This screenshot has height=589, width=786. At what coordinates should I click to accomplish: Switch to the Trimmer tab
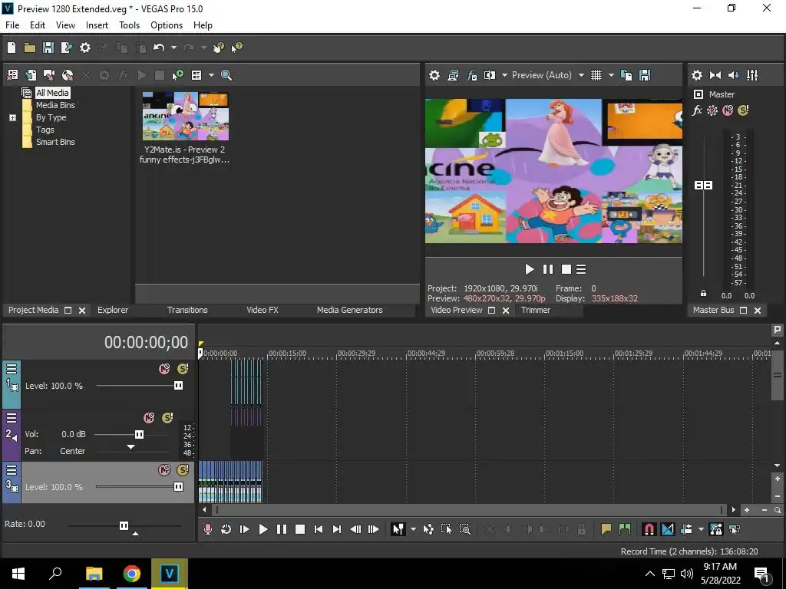point(535,310)
